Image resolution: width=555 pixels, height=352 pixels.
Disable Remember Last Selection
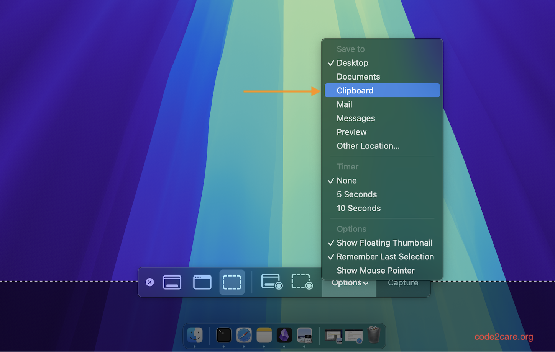click(x=385, y=257)
